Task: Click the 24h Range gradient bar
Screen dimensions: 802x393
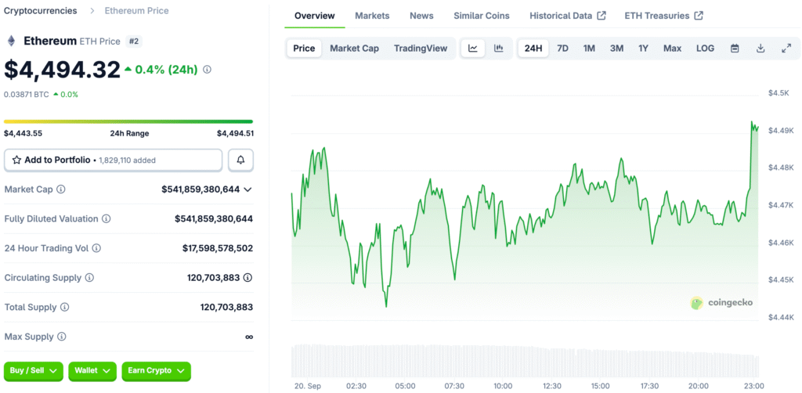Action: tap(128, 121)
